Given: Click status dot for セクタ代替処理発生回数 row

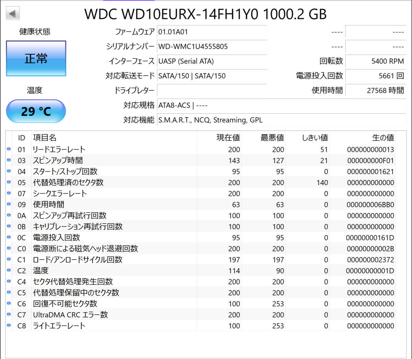Looking at the screenshot, I should pyautogui.click(x=9, y=281).
